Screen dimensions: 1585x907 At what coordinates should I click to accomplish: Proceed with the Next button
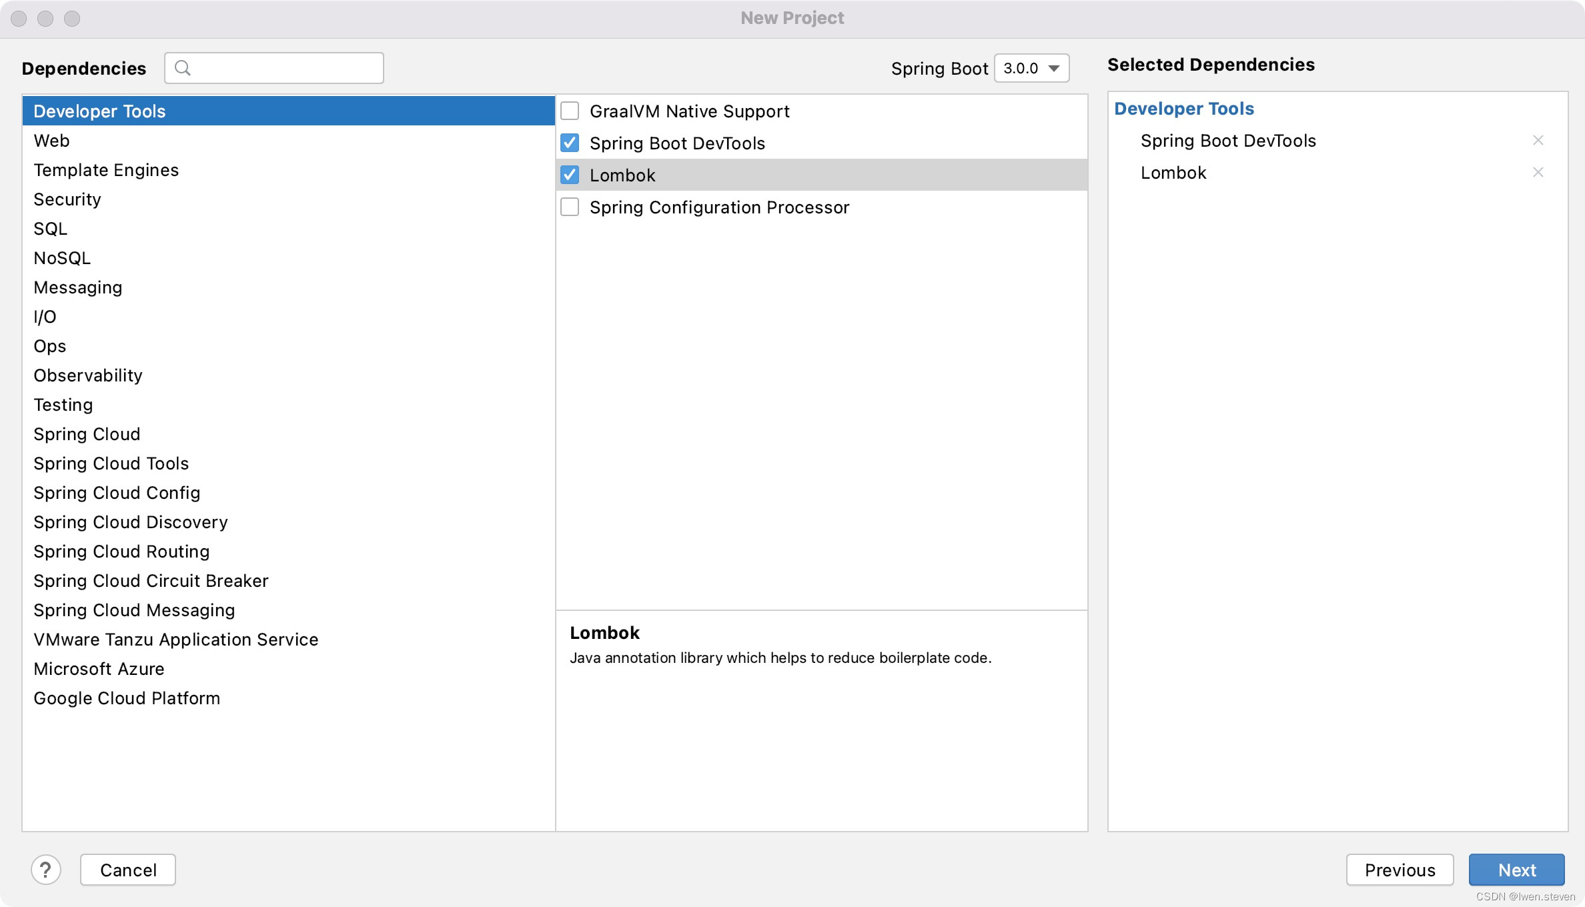click(1516, 870)
